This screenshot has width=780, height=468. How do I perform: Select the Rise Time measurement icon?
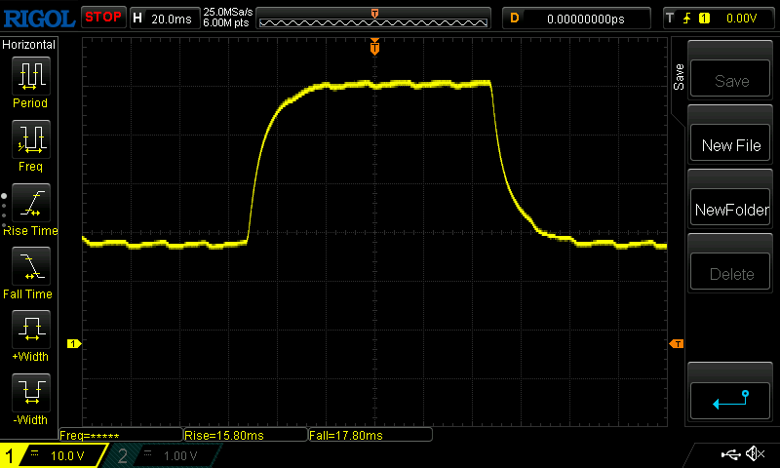[31, 203]
